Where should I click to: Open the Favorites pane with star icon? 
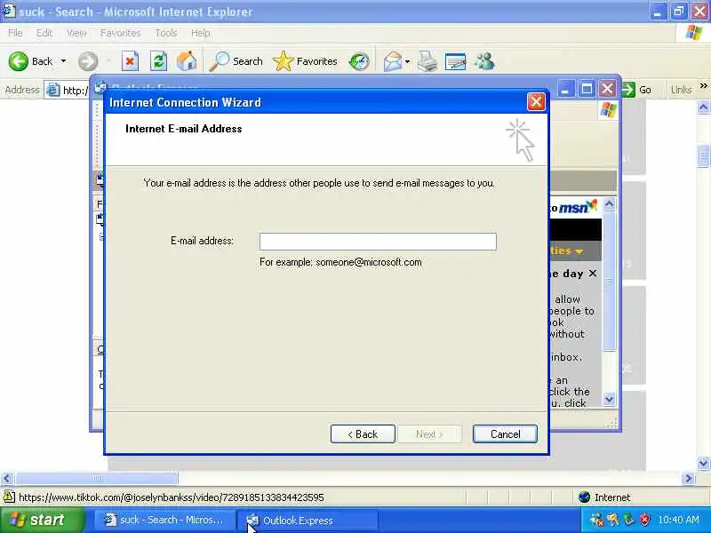305,61
